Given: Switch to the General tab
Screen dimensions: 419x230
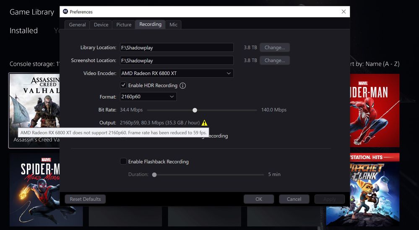Looking at the screenshot, I should [77, 25].
